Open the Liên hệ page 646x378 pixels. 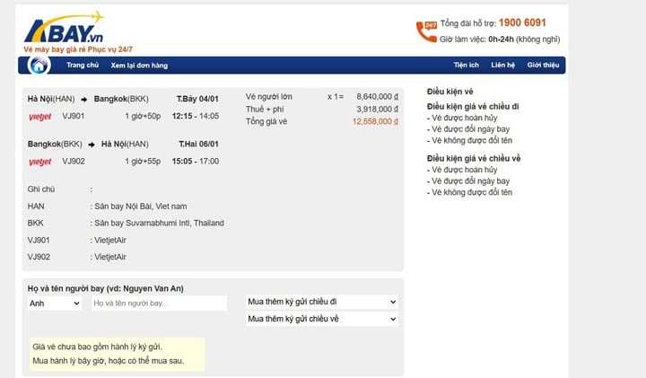[502, 66]
